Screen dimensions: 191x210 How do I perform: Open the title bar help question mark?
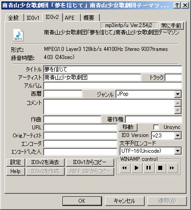177,5
